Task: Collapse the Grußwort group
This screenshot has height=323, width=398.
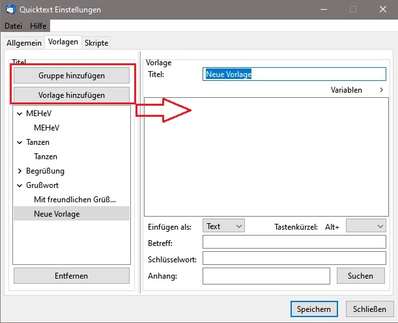Action: point(20,185)
